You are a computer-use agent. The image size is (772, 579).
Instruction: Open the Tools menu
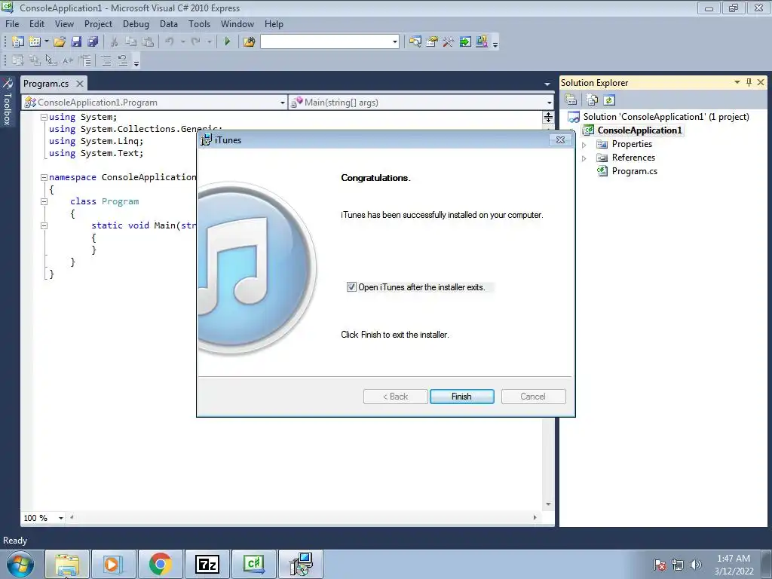[199, 23]
